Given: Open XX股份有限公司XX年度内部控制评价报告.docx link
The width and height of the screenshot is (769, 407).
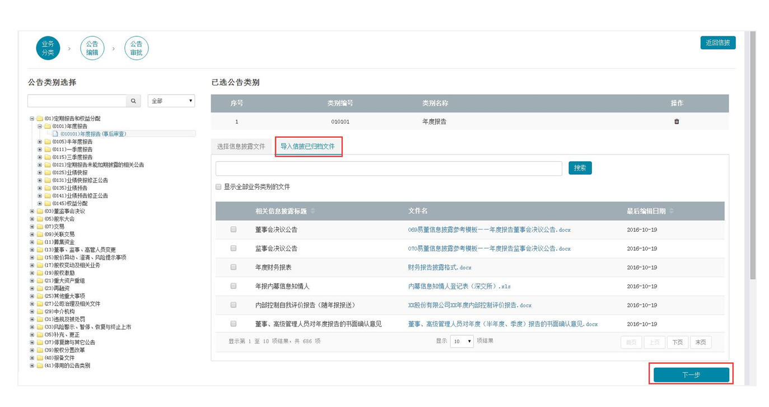Looking at the screenshot, I should pyautogui.click(x=470, y=305).
